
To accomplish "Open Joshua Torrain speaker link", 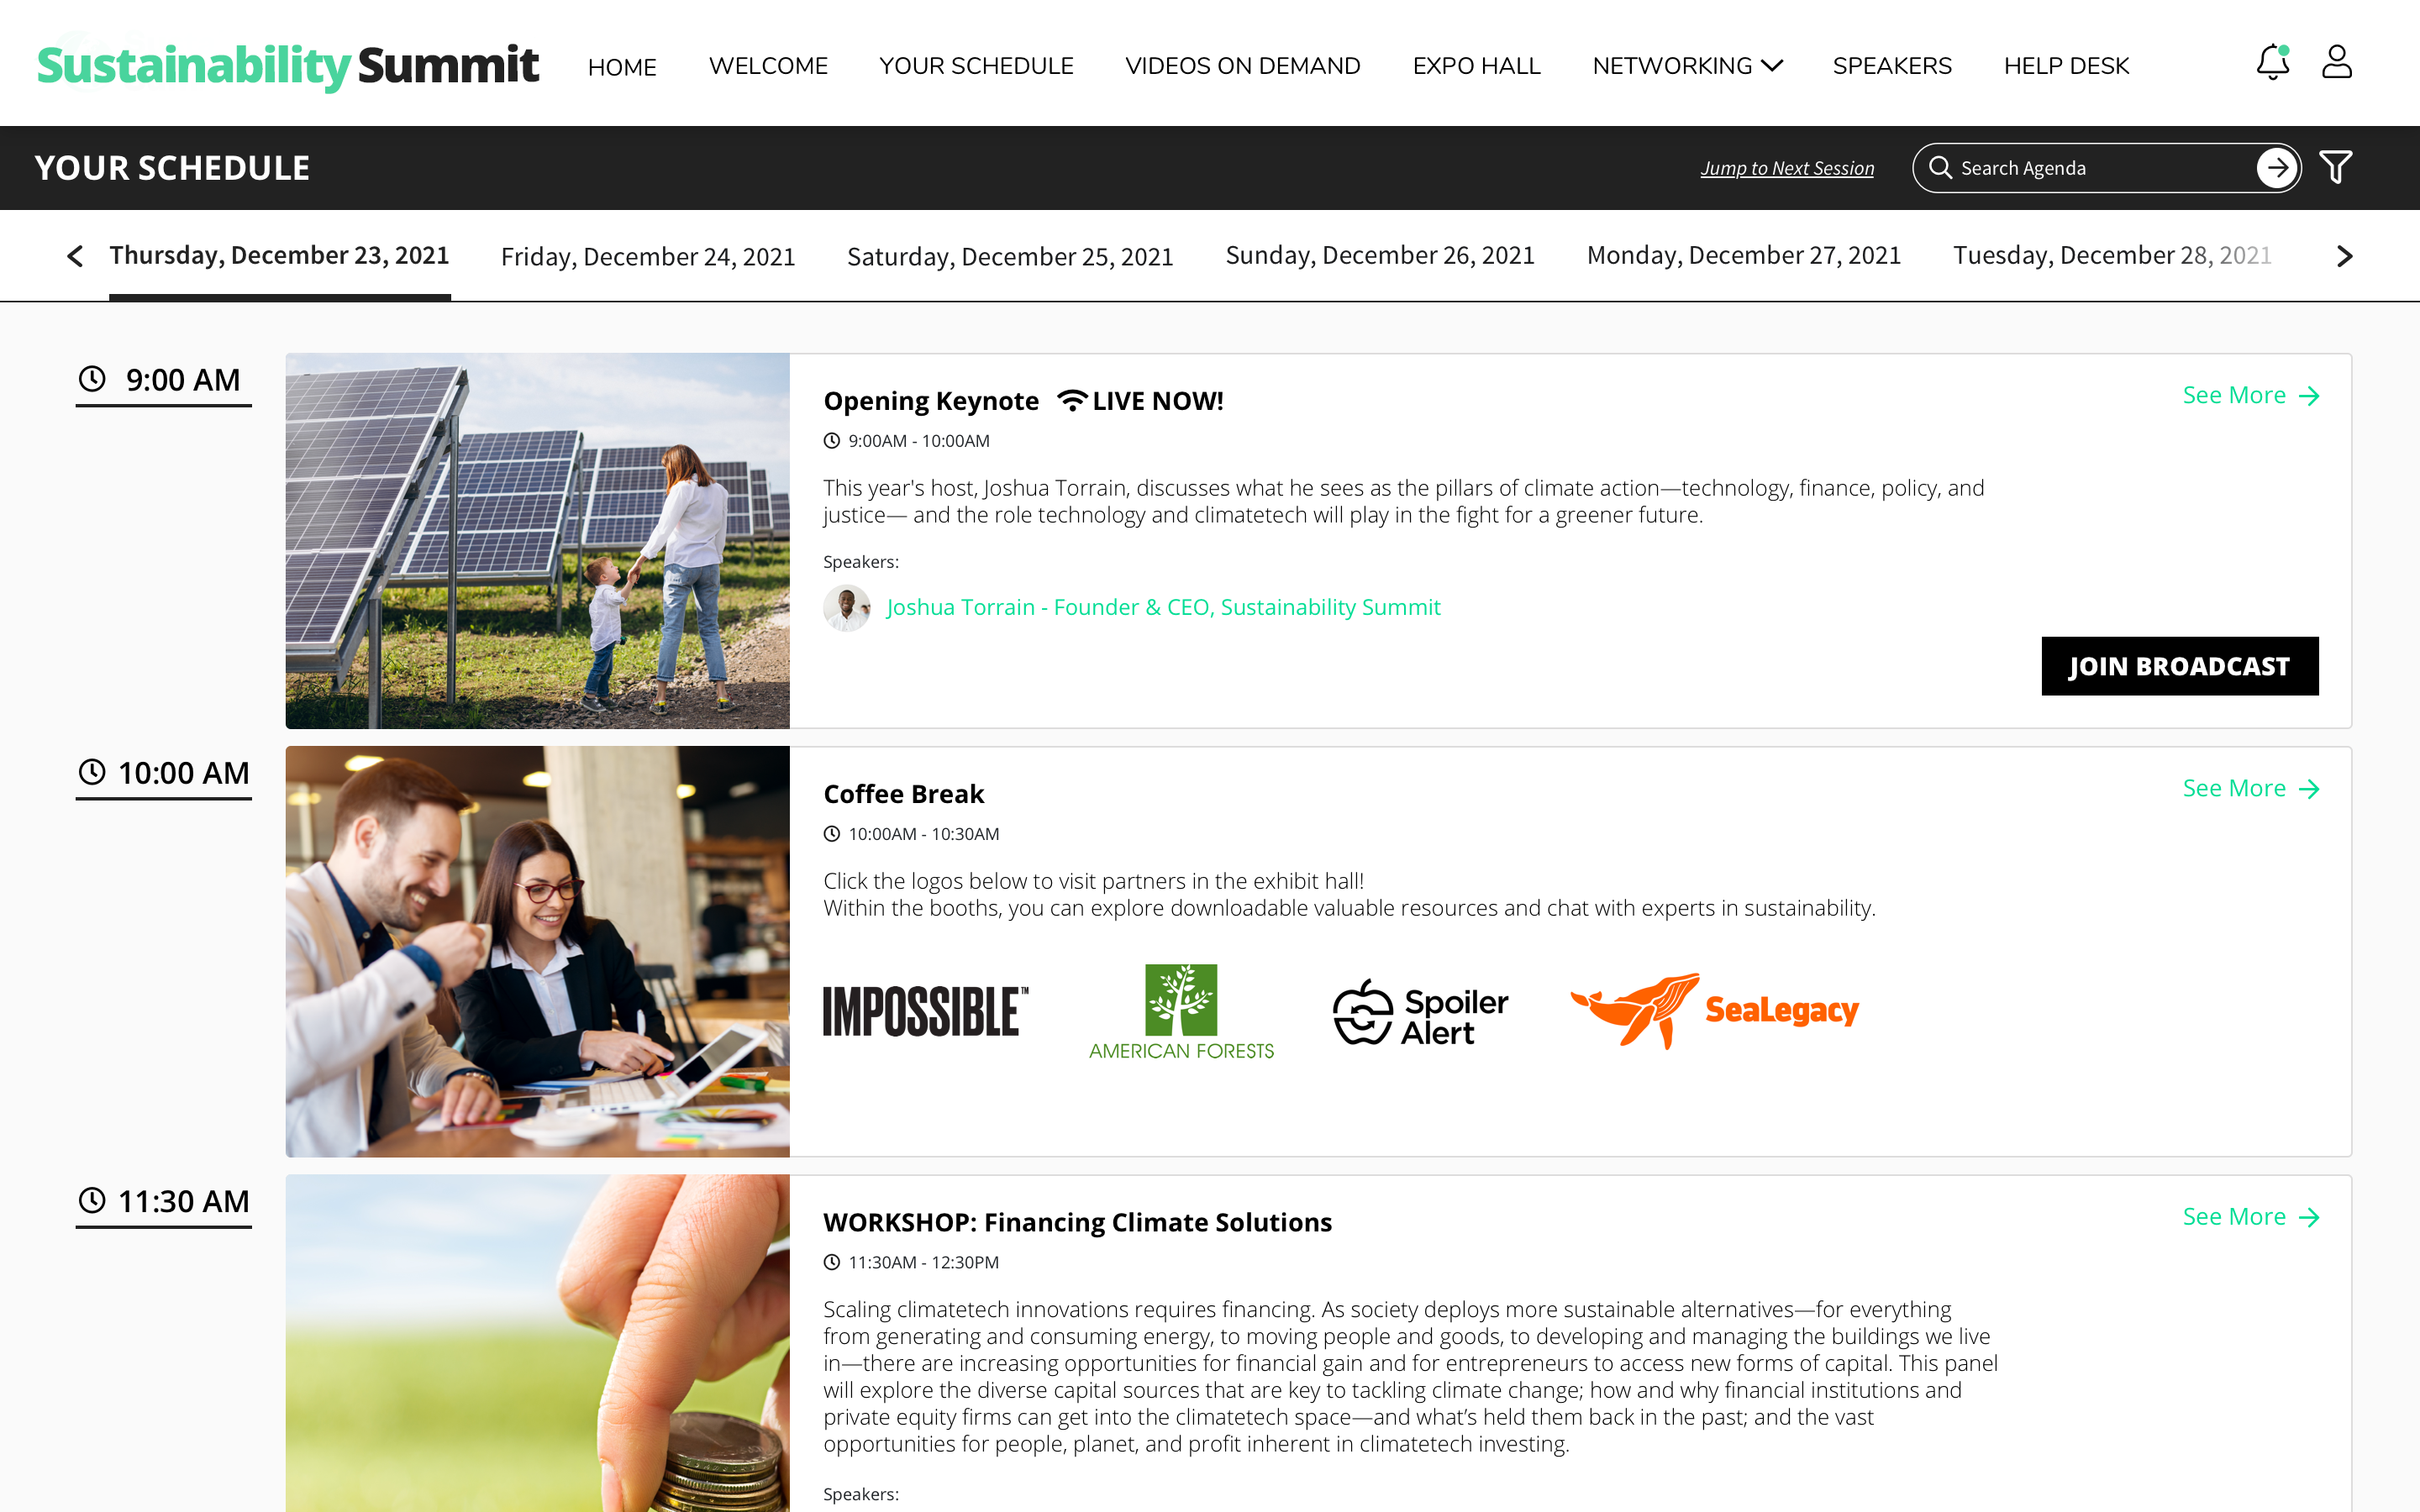I will [x=1162, y=607].
